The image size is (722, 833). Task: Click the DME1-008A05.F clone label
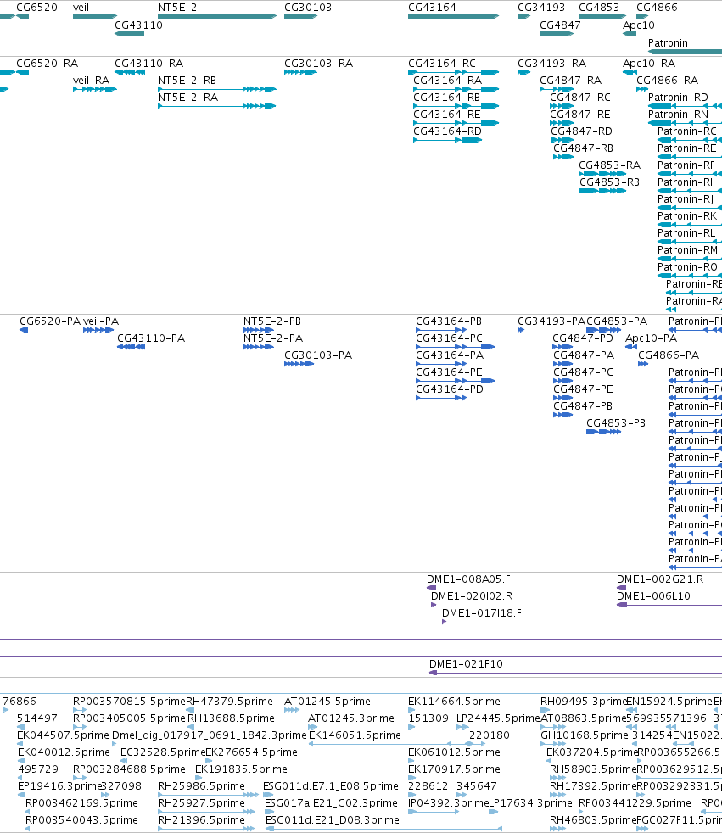tap(468, 579)
